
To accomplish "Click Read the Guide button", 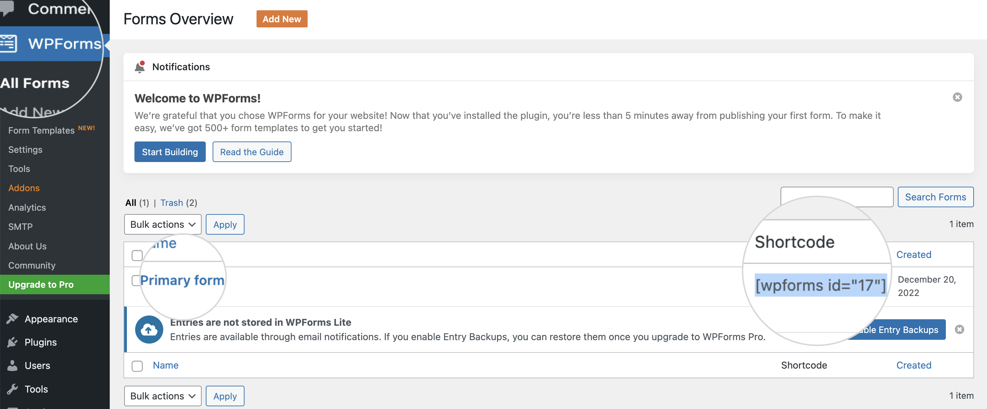I will tap(252, 152).
